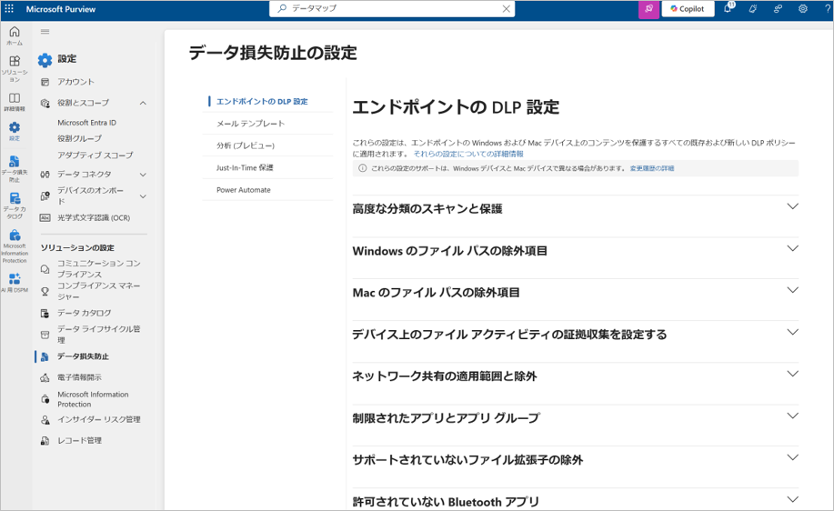Click the info circle icon in notice

pos(362,168)
